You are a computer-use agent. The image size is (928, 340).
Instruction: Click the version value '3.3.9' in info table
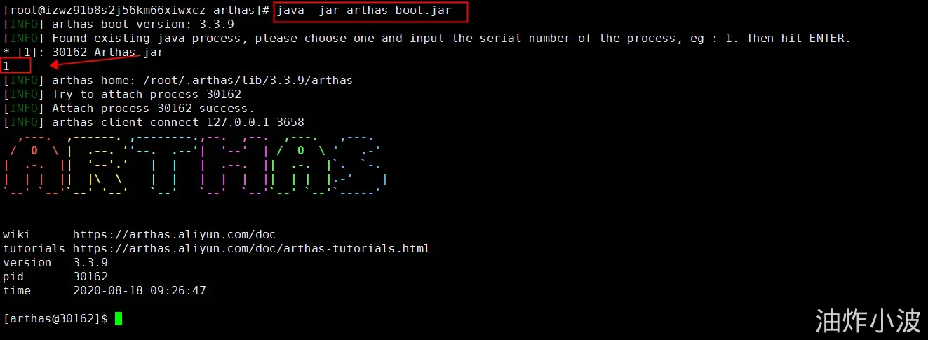tap(90, 263)
